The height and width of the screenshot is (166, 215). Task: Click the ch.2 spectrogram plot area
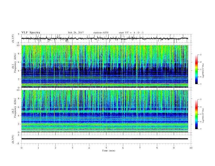[105, 111]
